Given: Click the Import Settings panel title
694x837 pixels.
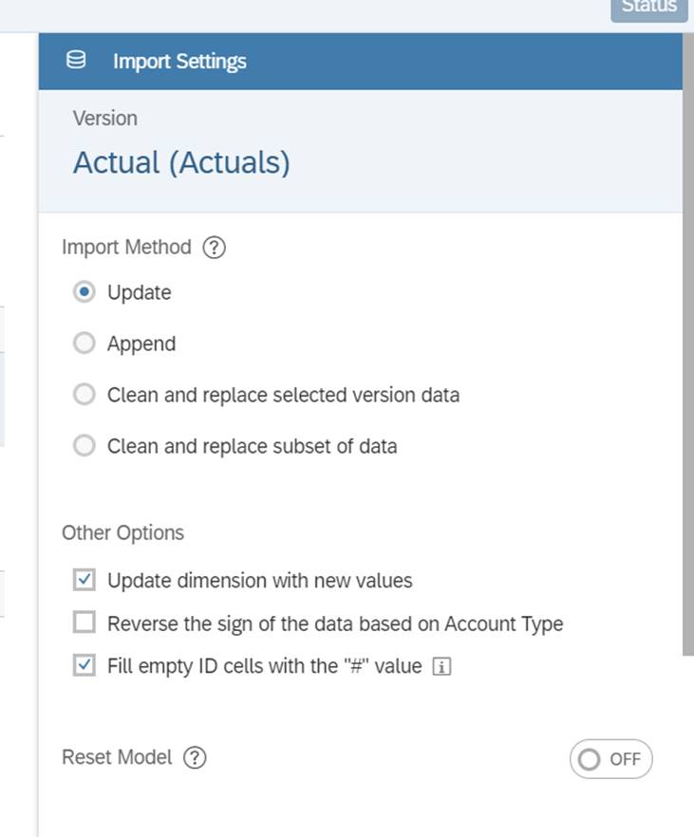Looking at the screenshot, I should [x=179, y=61].
